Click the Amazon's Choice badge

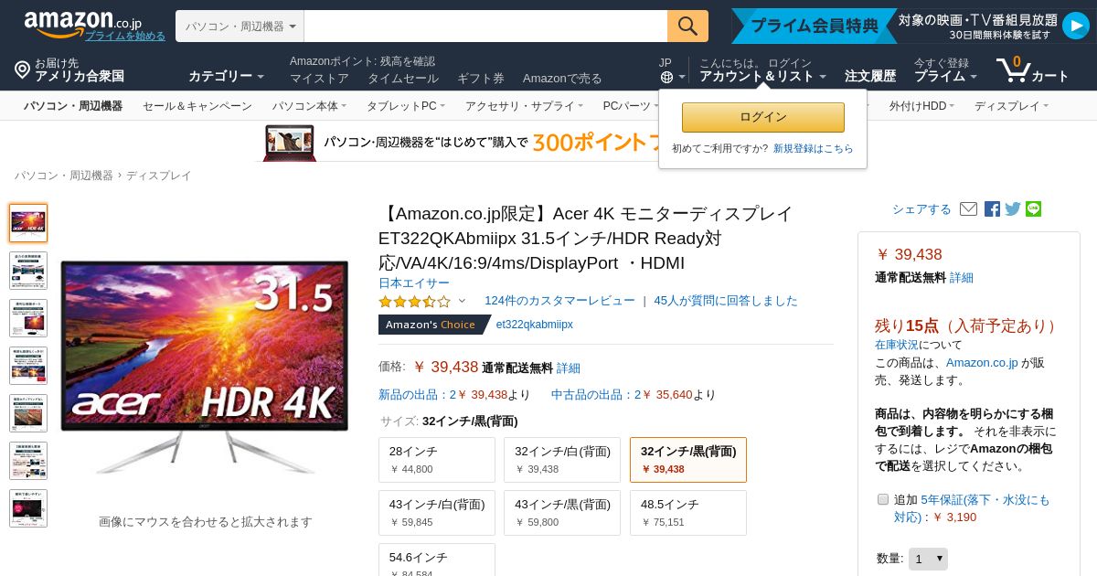pos(433,325)
